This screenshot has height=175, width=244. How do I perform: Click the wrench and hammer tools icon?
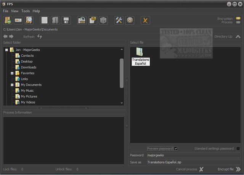point(119,20)
